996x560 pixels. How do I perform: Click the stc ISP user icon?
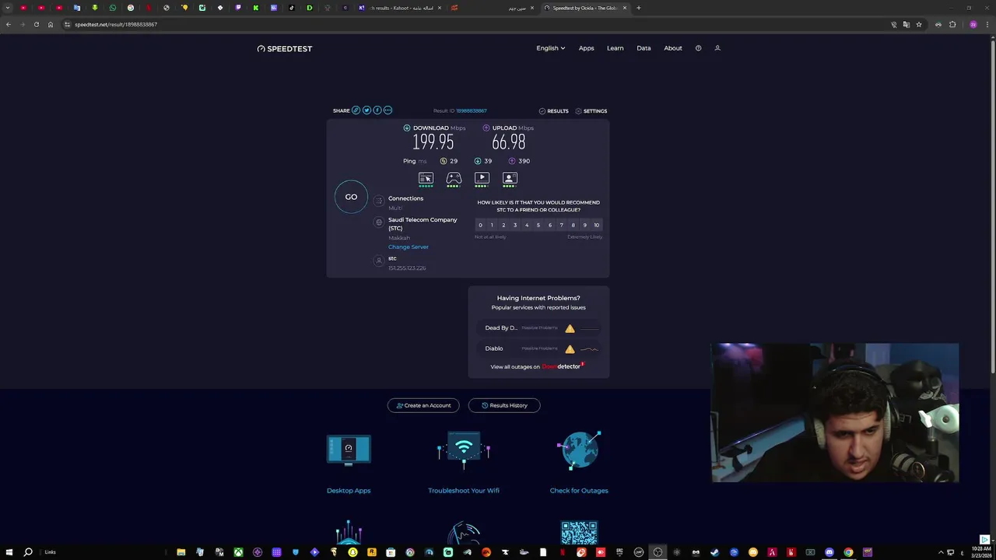point(379,261)
